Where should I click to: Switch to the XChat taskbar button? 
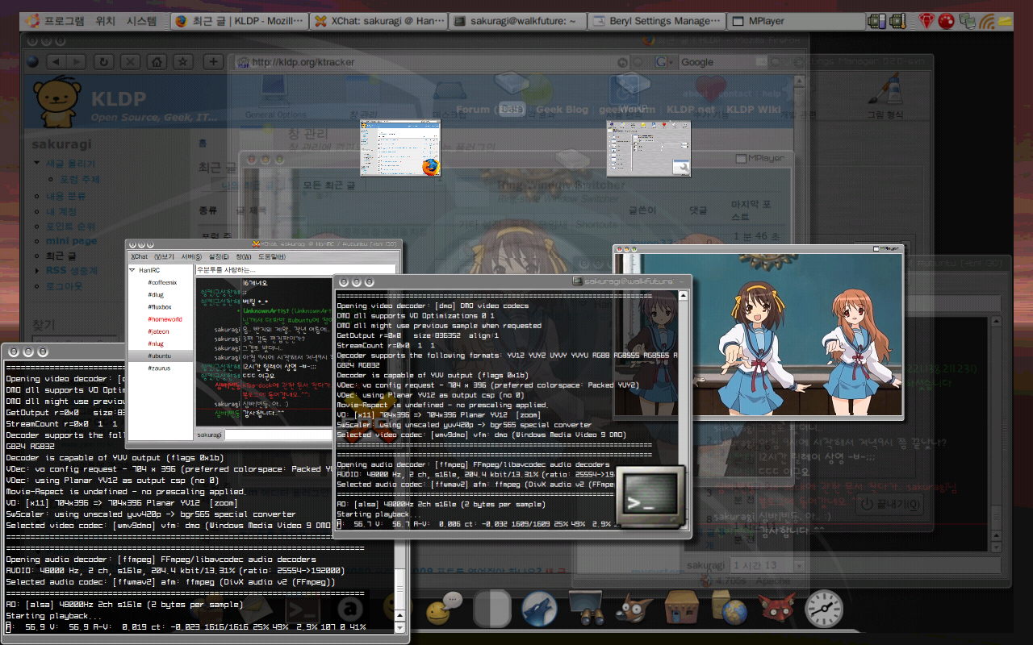(379, 22)
